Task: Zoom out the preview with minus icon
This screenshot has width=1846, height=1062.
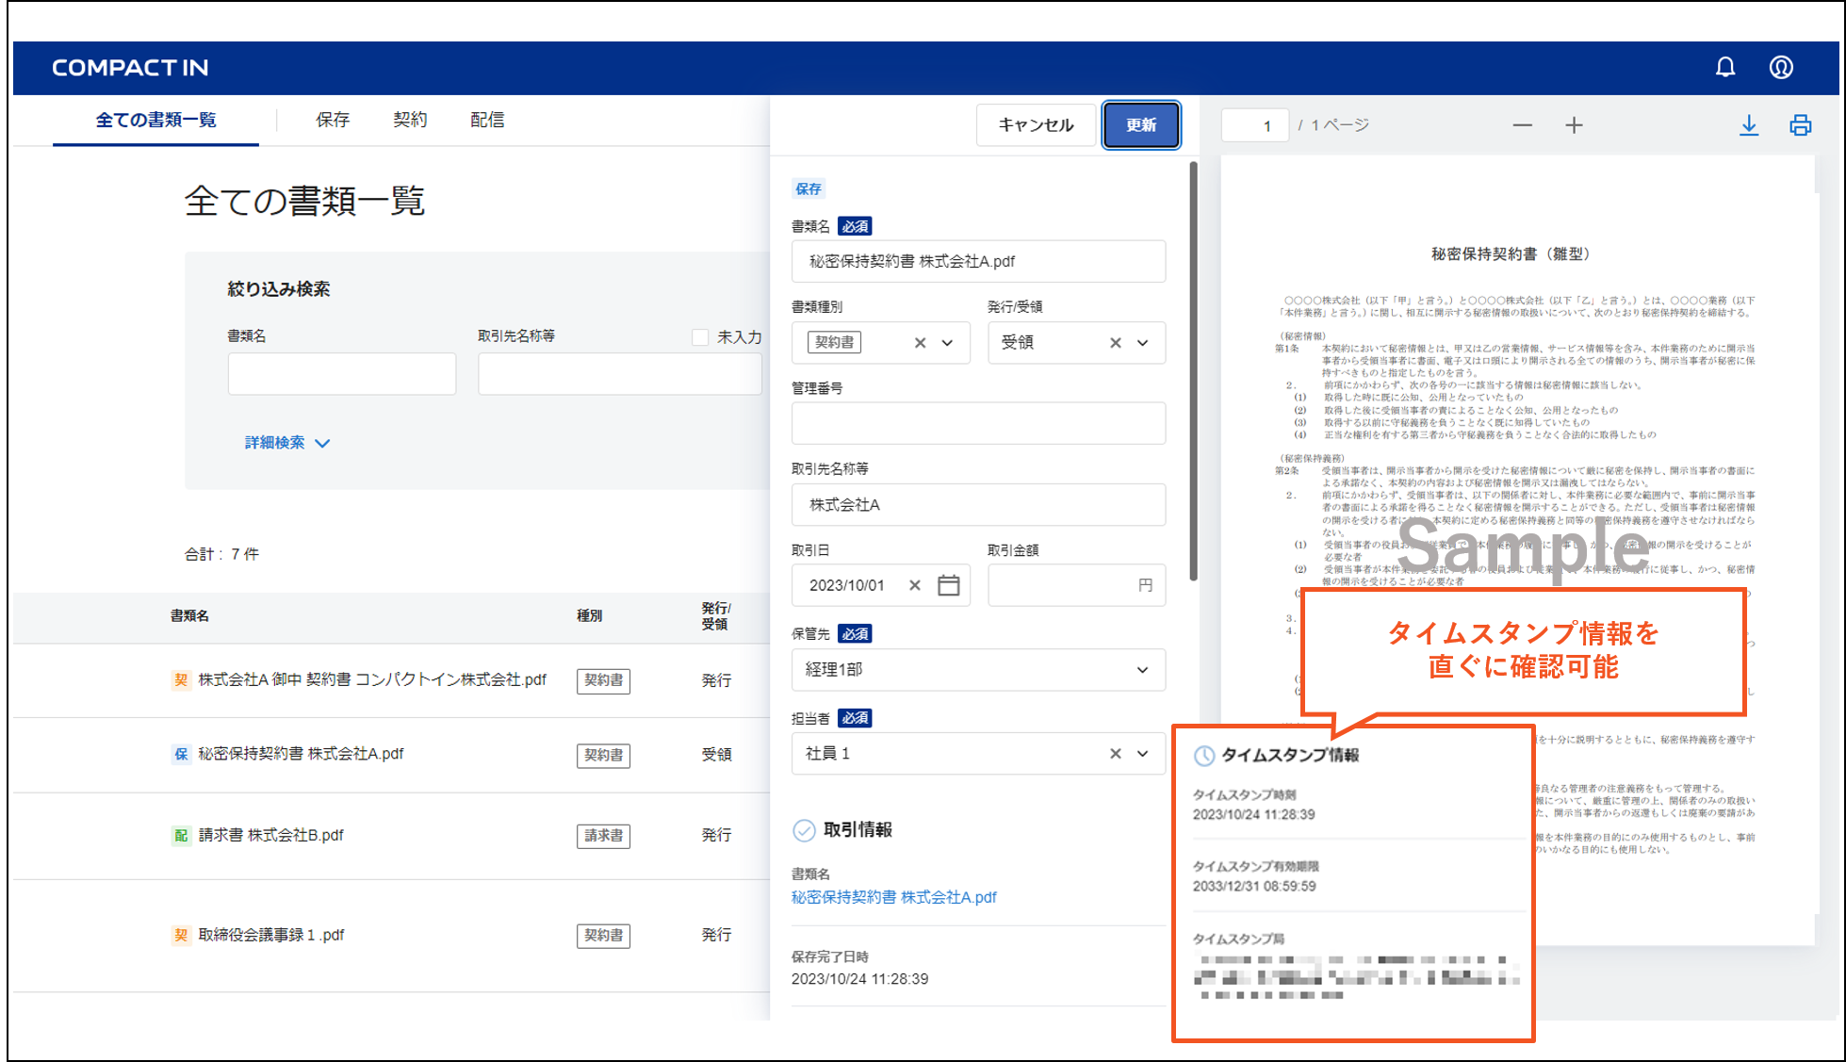Action: (1522, 125)
